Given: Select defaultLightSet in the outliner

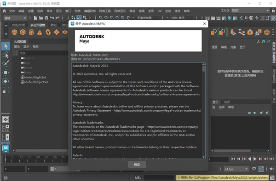Looking at the screenshot, I should point(35,77).
